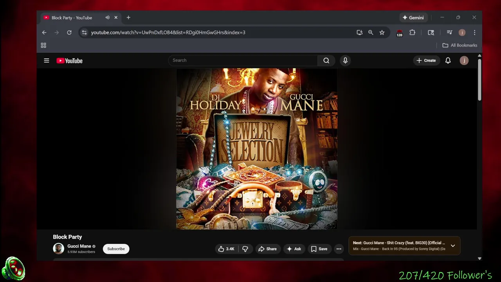Open the red extension with 120 badge
This screenshot has width=501, height=282.
point(399,33)
